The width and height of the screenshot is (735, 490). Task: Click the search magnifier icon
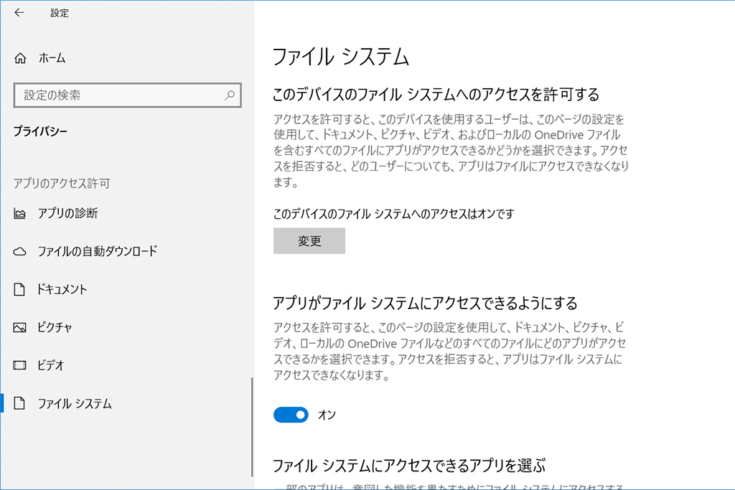[x=230, y=95]
